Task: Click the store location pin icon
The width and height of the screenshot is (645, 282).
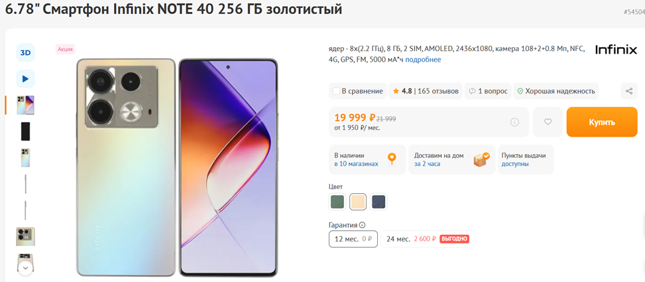Action: [392, 159]
